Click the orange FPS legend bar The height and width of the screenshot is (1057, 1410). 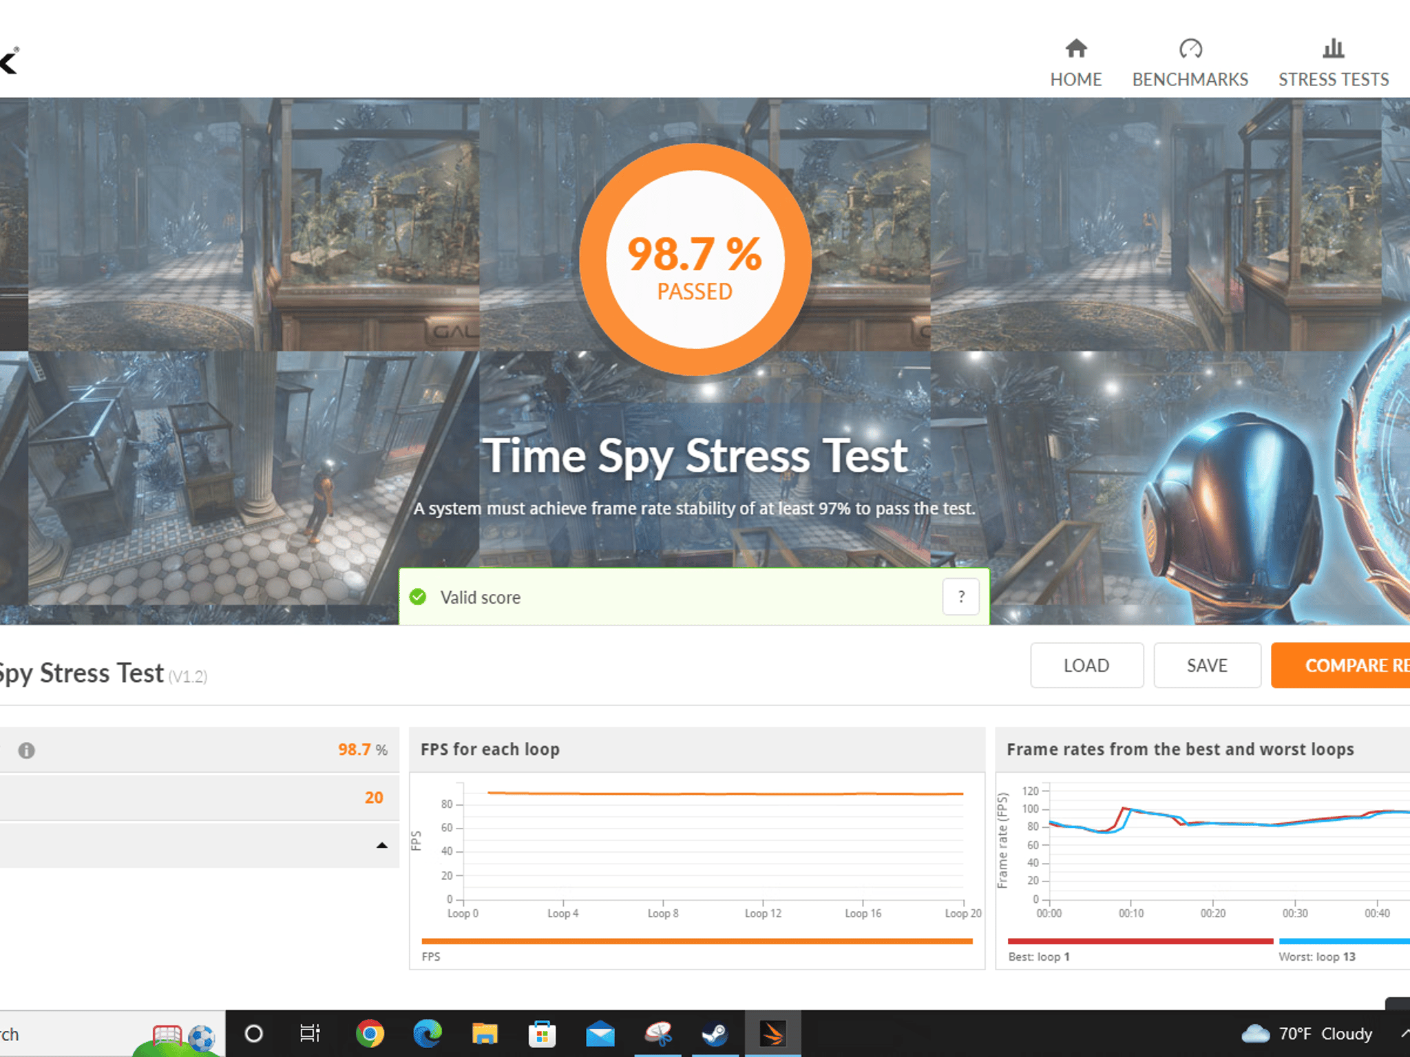pos(697,941)
